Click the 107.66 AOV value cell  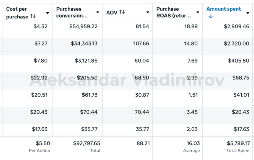tap(141, 44)
